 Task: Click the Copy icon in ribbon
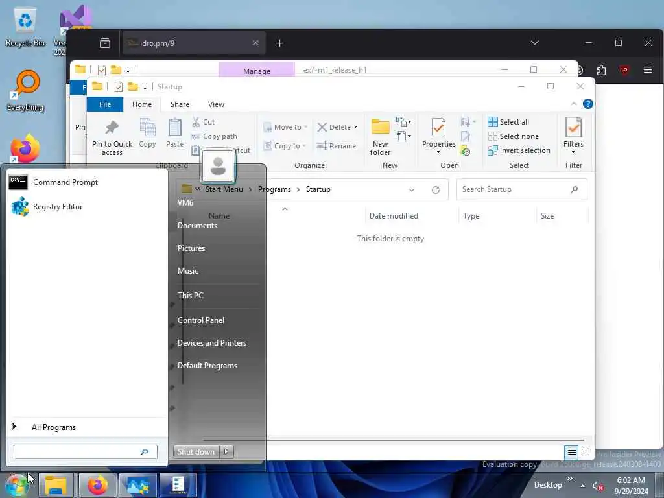coord(147,128)
